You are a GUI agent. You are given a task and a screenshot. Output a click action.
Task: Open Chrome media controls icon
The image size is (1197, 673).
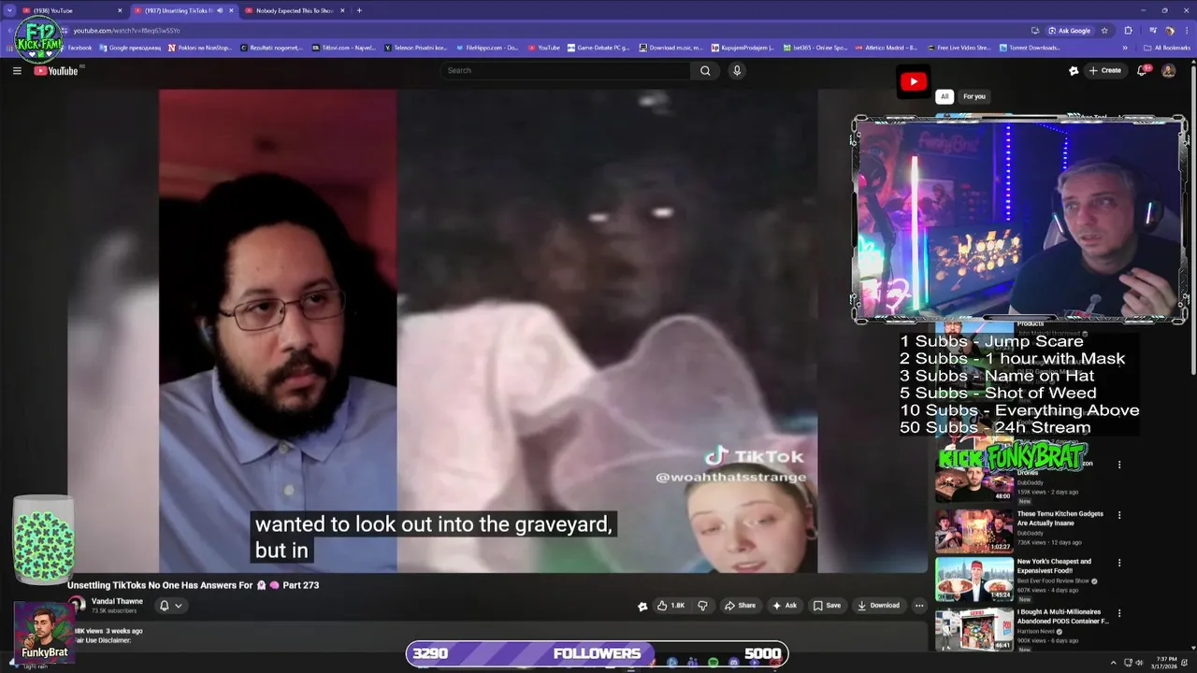(x=1153, y=30)
